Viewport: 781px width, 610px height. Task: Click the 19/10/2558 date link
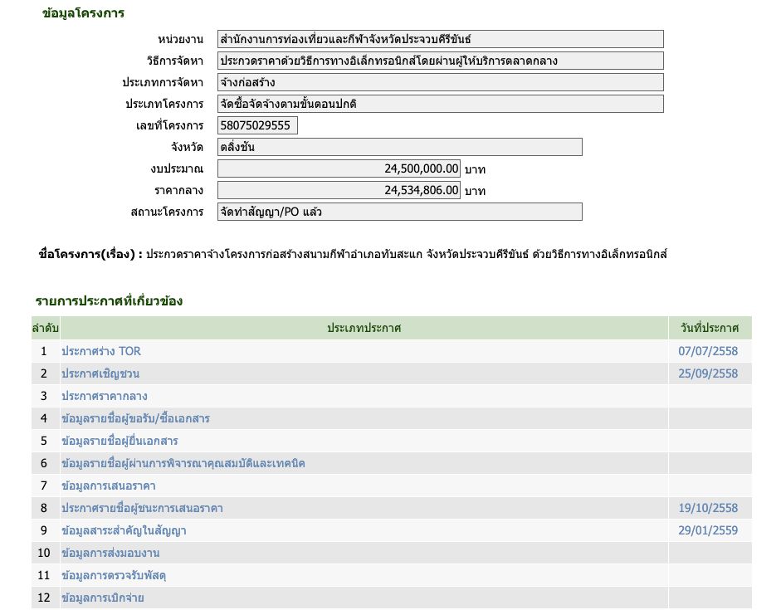pyautogui.click(x=708, y=508)
